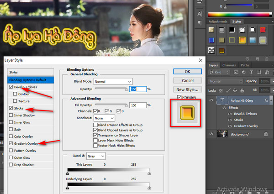Open the layer Opacity value dropdown arrow

pyautogui.click(x=272, y=81)
